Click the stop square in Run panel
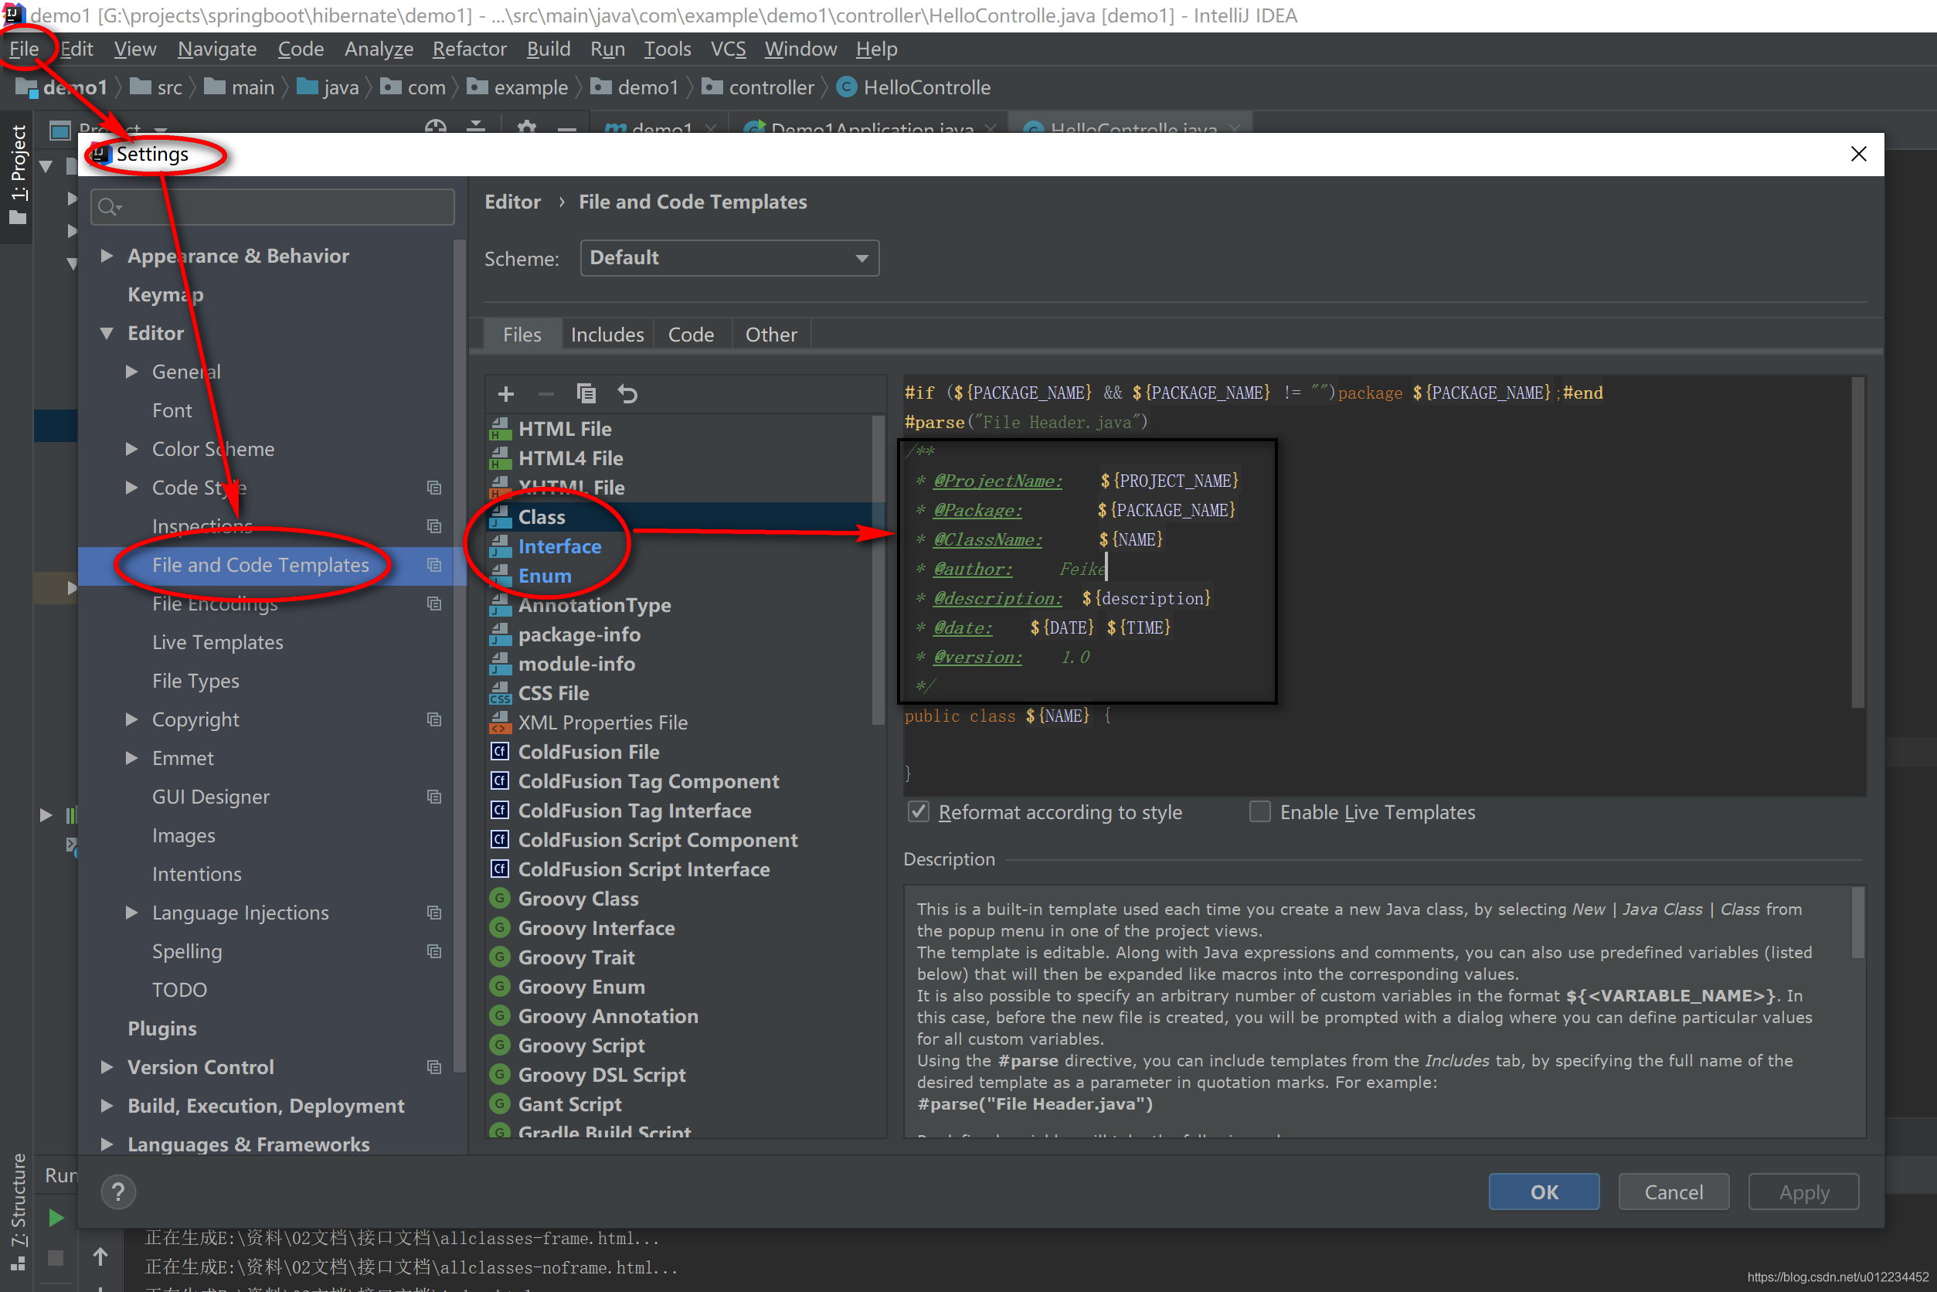 pos(55,1257)
